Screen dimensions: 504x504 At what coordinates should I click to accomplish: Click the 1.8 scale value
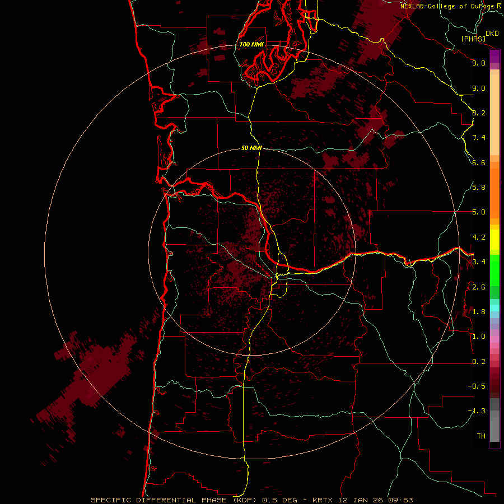479,312
